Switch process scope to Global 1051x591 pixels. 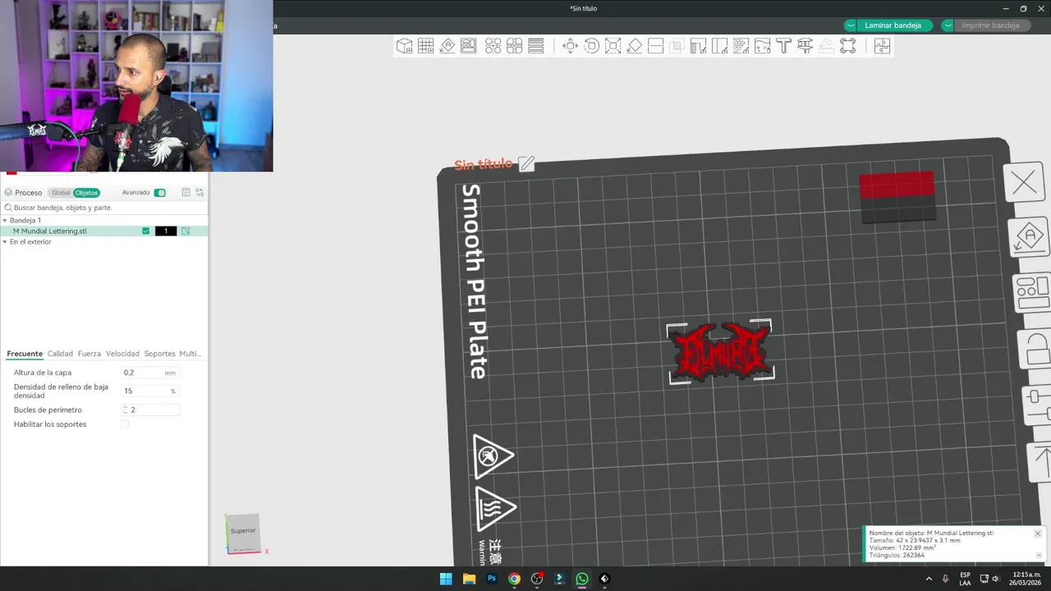click(61, 193)
